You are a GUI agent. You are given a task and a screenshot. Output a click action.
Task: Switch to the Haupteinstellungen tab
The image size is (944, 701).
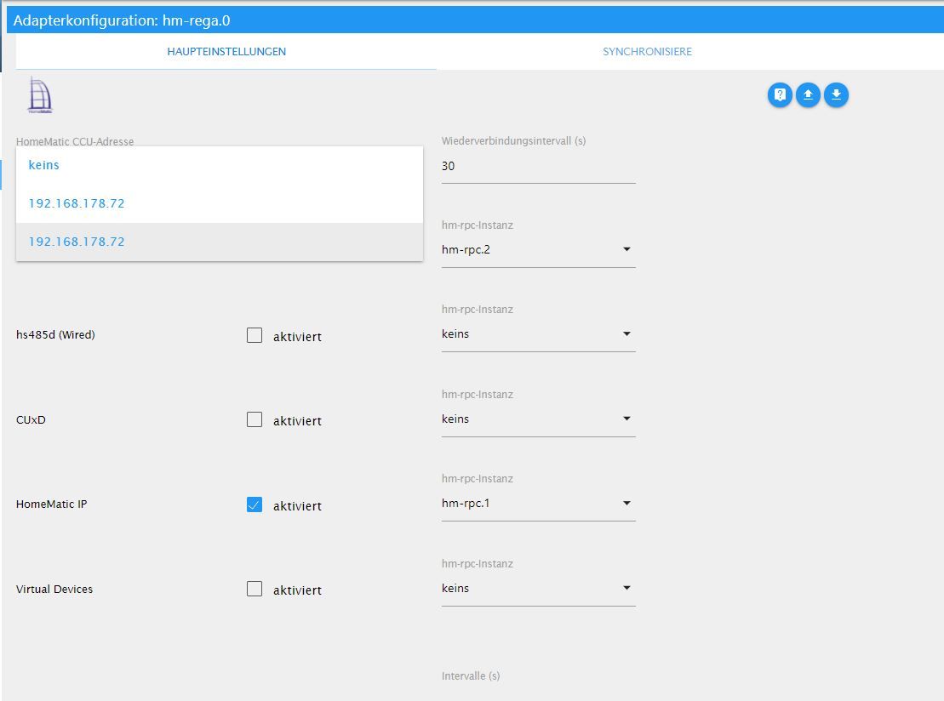[226, 52]
